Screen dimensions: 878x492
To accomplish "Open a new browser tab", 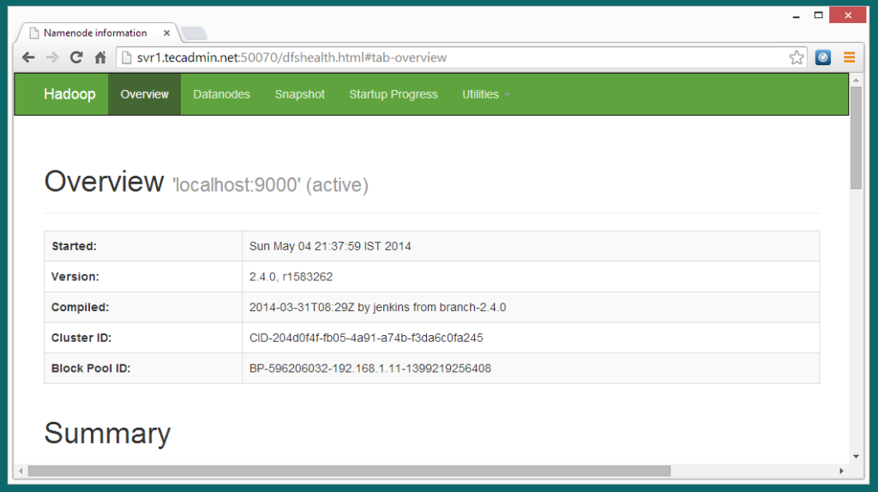I will click(194, 33).
